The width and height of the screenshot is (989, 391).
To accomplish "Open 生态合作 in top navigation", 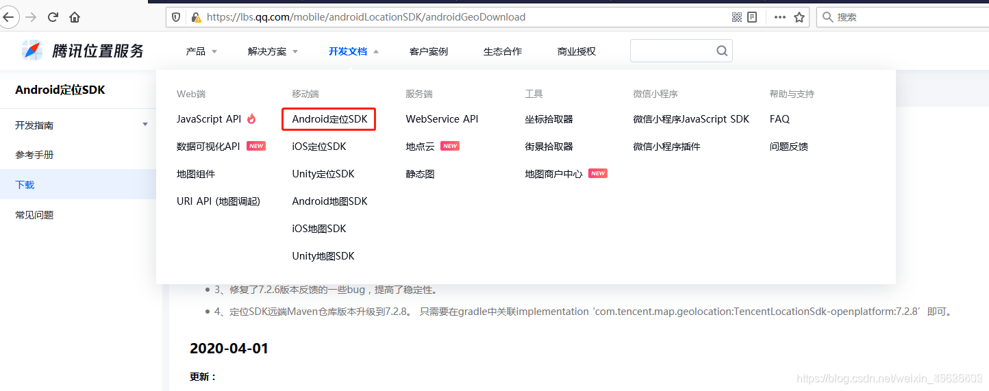I will pyautogui.click(x=503, y=51).
